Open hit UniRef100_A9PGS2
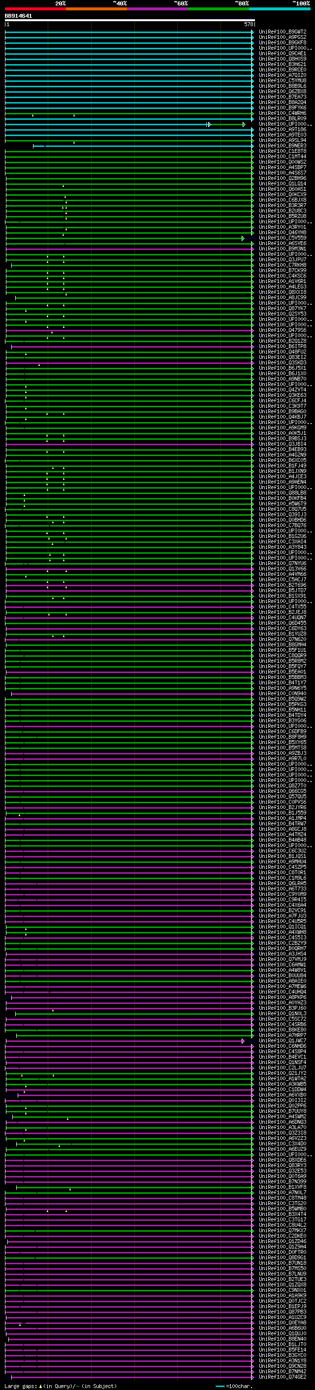 (282, 37)
